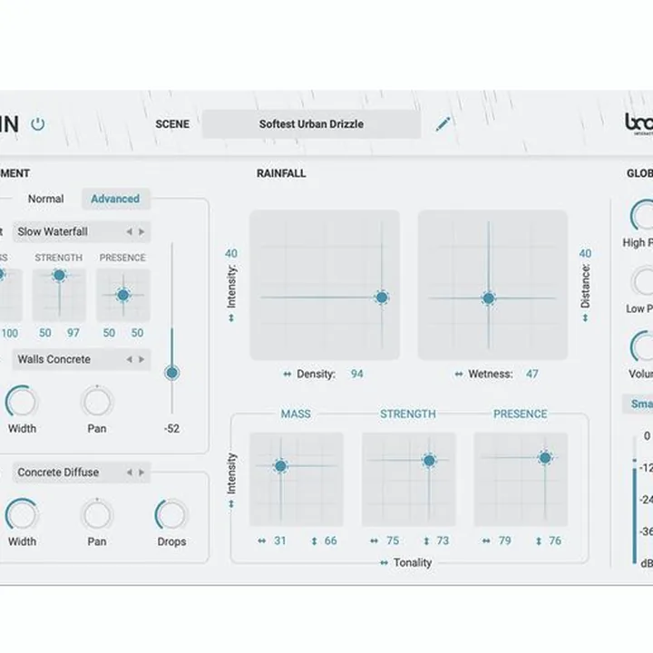Click the STRENGTH horizontal value 75

[393, 541]
